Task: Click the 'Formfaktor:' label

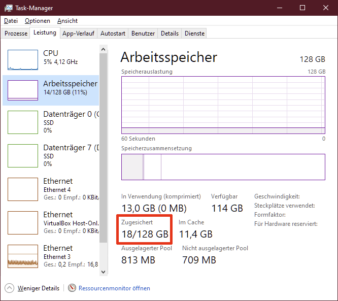Action: (x=270, y=215)
